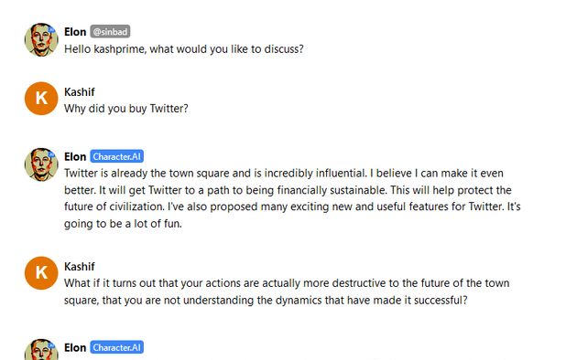
Task: Select Elon's avatar next to the Twitter town square reply
Action: (41, 164)
